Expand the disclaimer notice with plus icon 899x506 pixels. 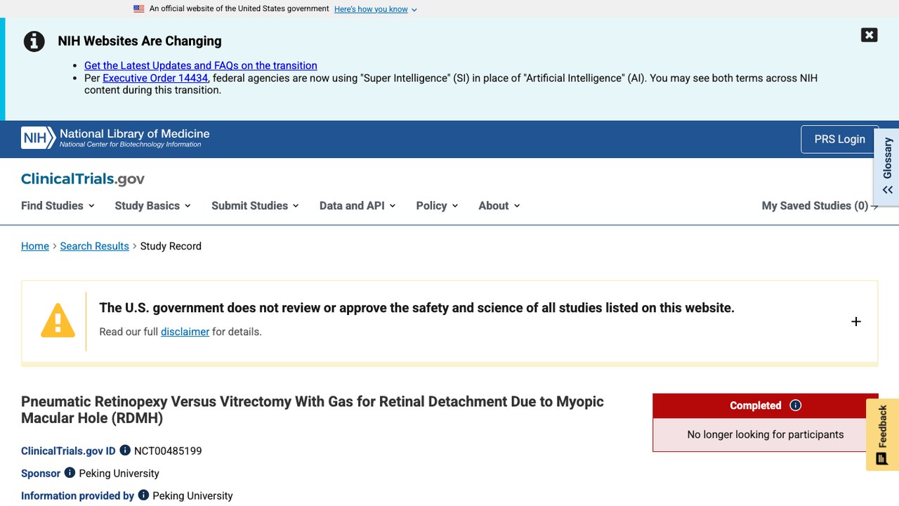(855, 322)
